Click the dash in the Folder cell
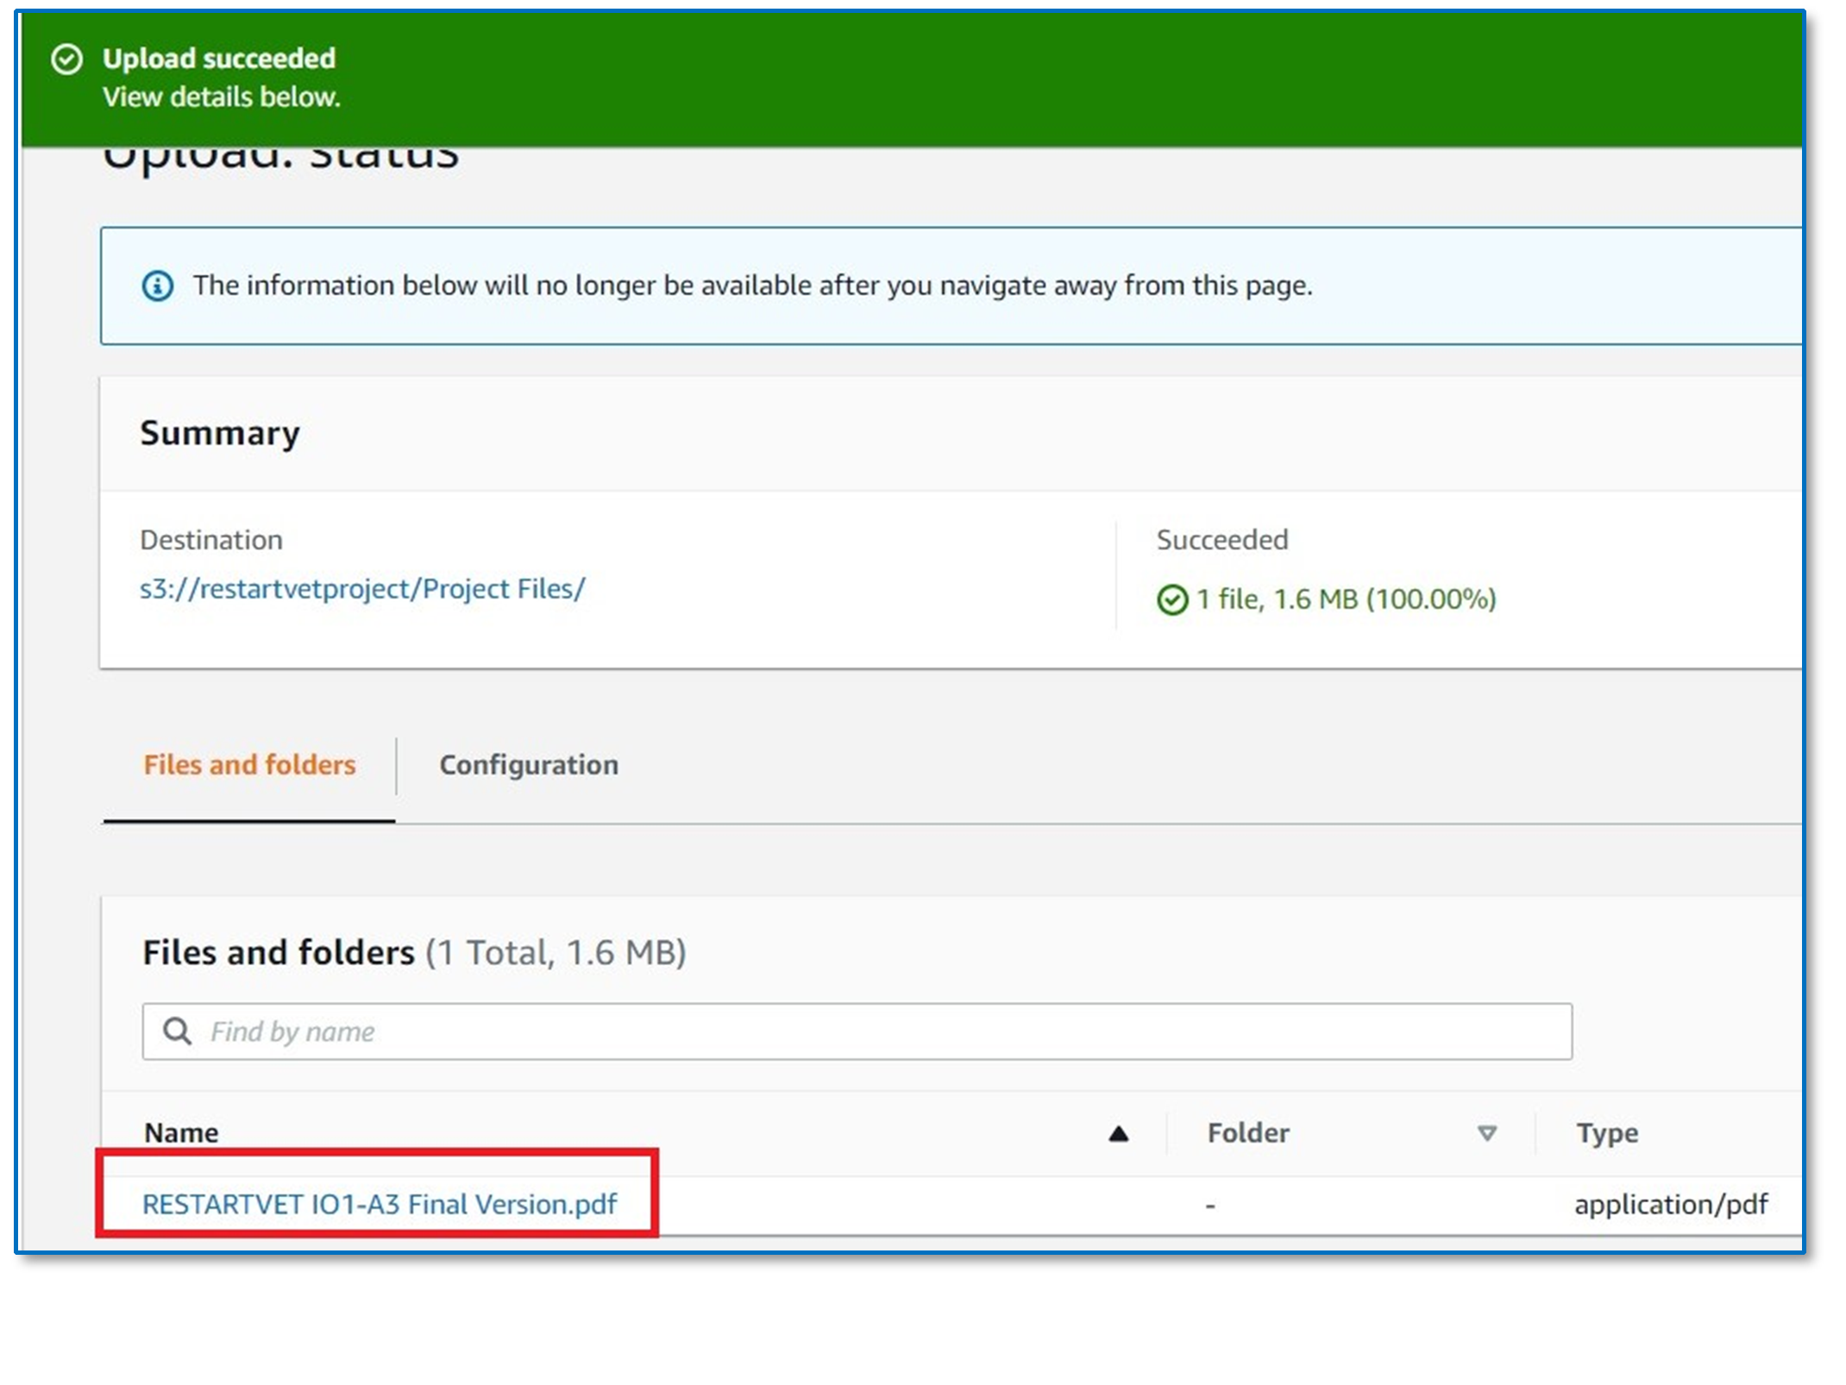 pyautogui.click(x=1210, y=1206)
